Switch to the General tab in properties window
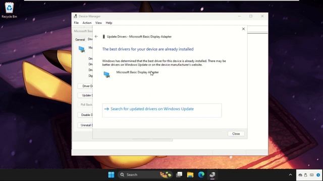 (x=80, y=39)
